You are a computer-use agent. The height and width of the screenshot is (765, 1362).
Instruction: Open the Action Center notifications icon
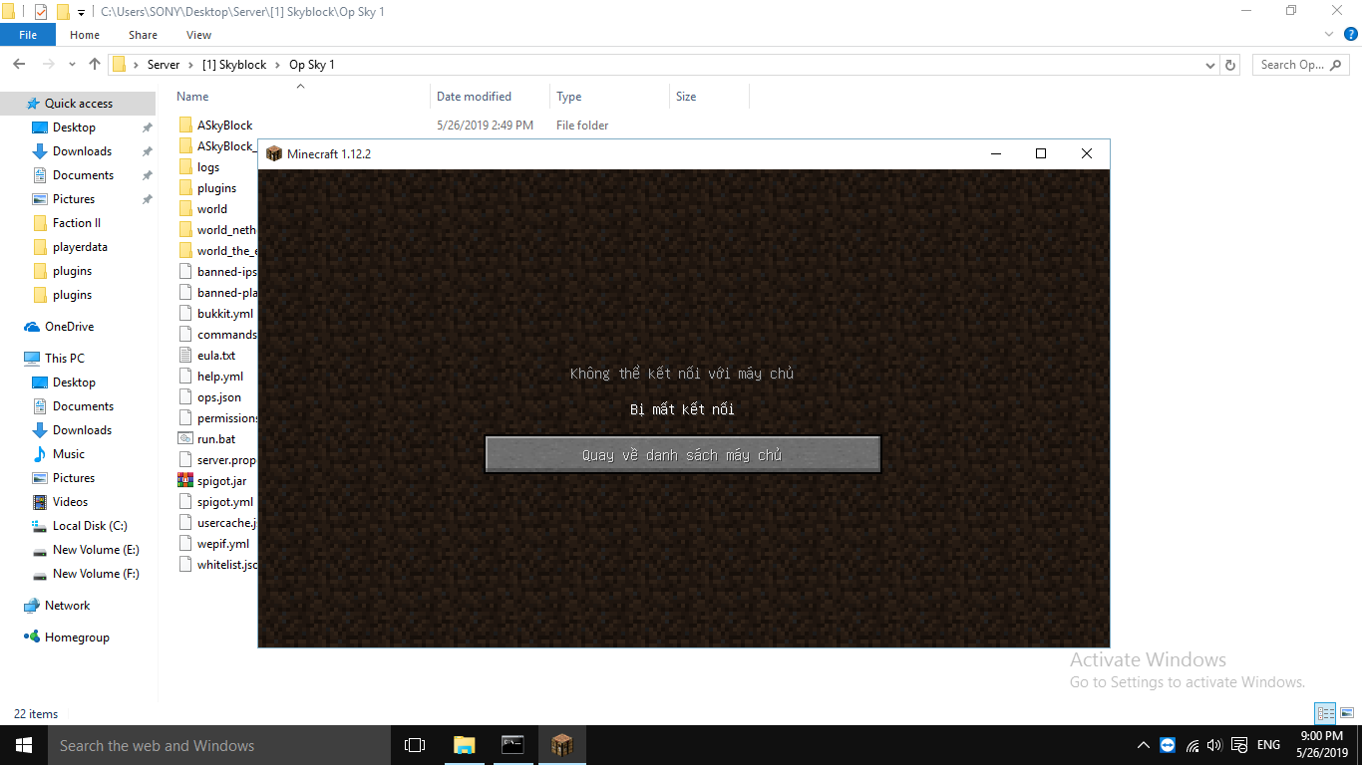(x=1239, y=745)
